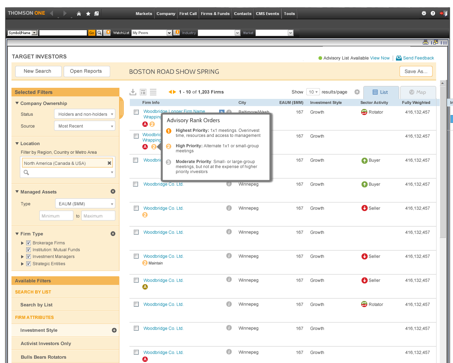Click the New Search button
The width and height of the screenshot is (453, 363).
coord(38,71)
